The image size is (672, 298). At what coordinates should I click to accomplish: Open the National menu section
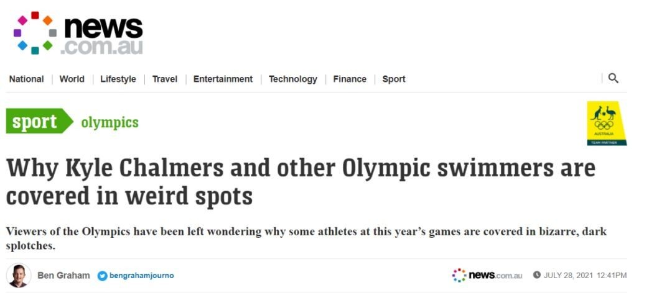click(x=26, y=79)
